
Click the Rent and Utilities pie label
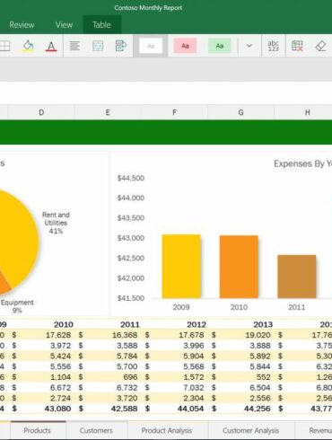point(56,223)
